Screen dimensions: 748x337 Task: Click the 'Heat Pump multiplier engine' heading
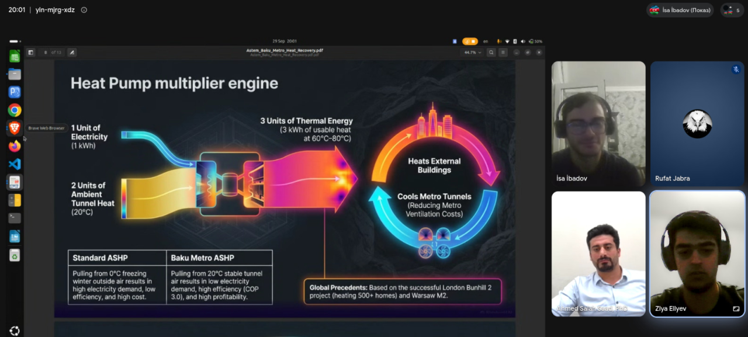tap(174, 83)
